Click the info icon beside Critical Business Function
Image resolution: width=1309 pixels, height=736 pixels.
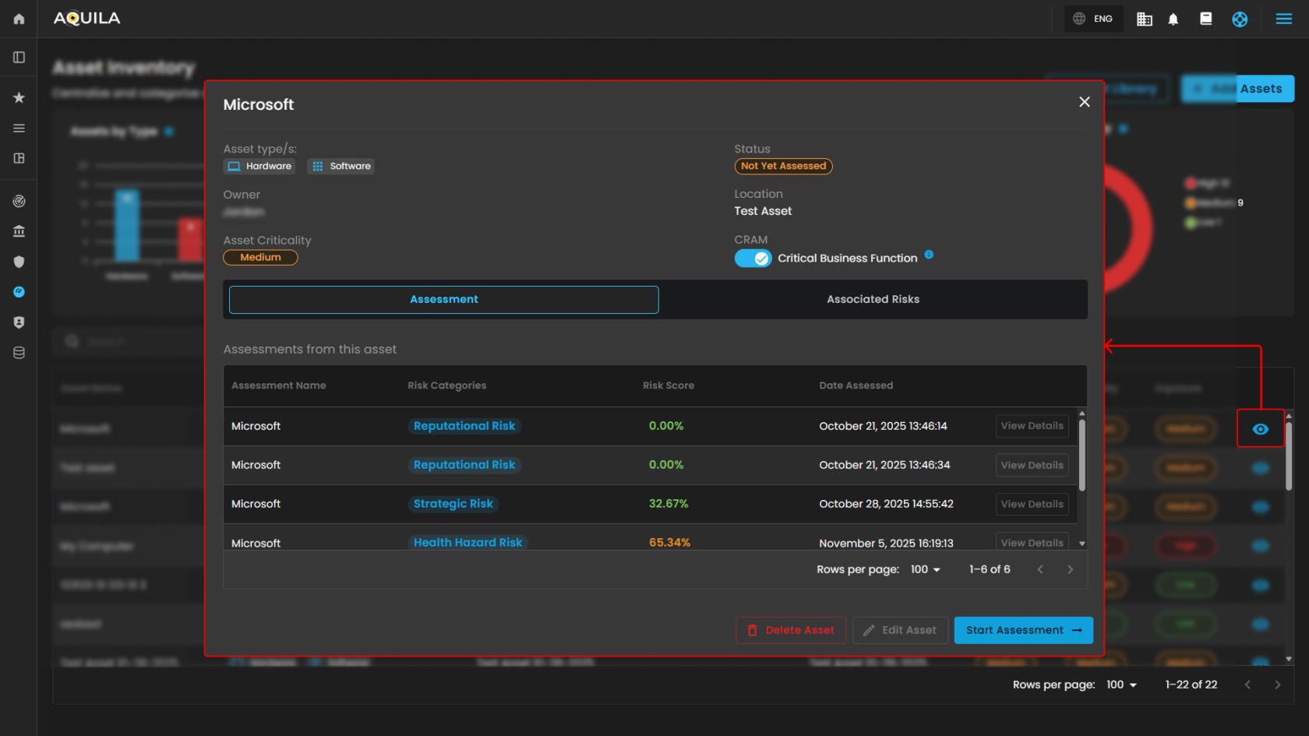(929, 255)
